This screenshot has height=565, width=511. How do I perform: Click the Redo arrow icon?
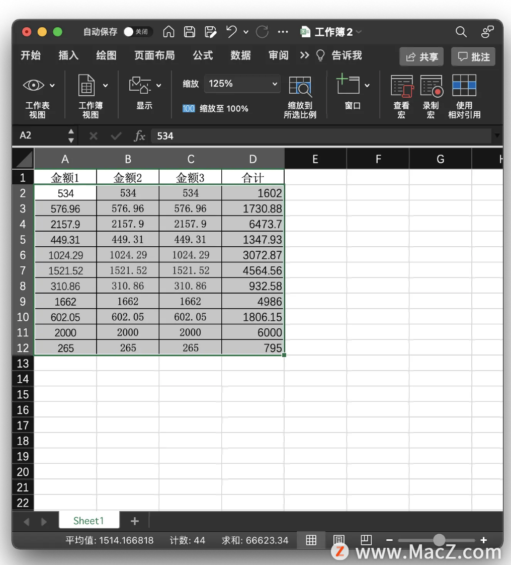click(x=263, y=32)
